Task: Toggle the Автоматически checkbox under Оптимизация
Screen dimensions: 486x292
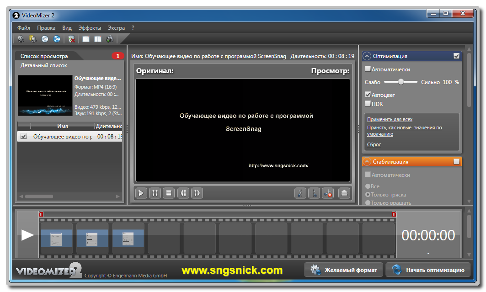Action: click(x=368, y=69)
